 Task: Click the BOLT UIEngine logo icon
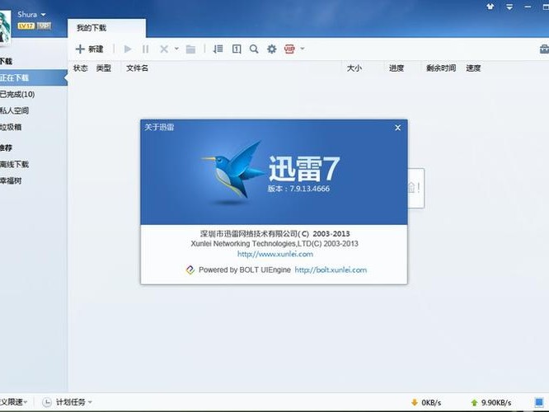[190, 270]
